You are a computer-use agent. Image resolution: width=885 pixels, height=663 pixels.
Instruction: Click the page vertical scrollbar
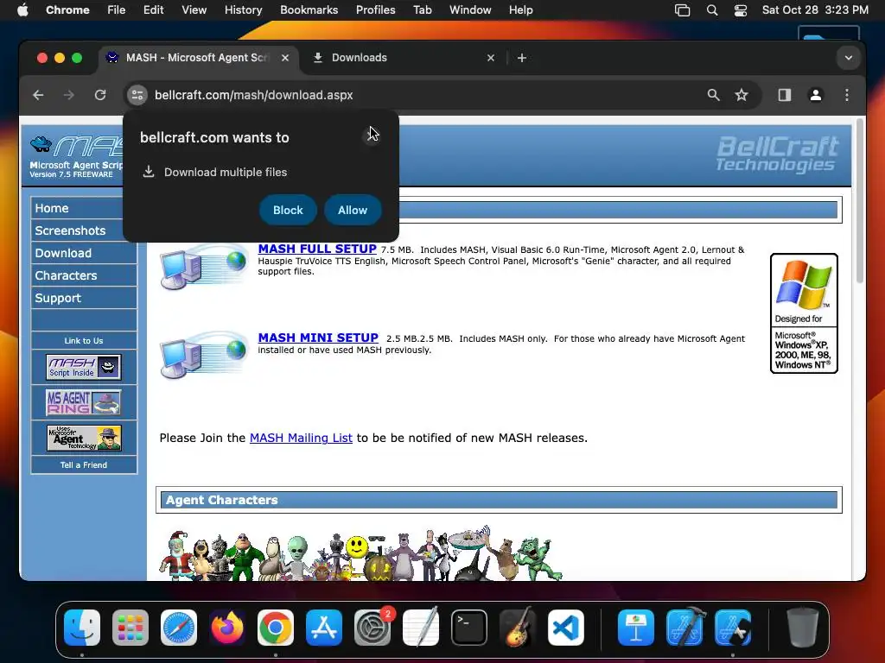(860, 200)
